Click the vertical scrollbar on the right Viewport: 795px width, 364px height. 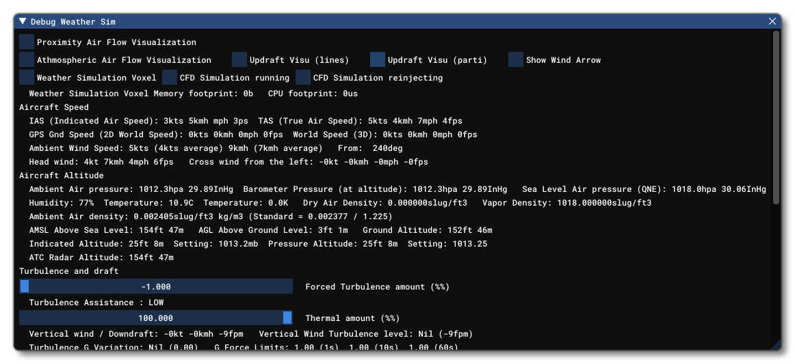tap(776, 116)
